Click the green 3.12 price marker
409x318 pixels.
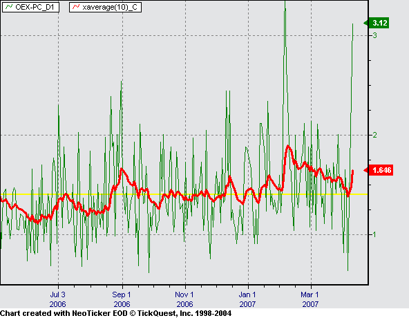click(x=376, y=23)
